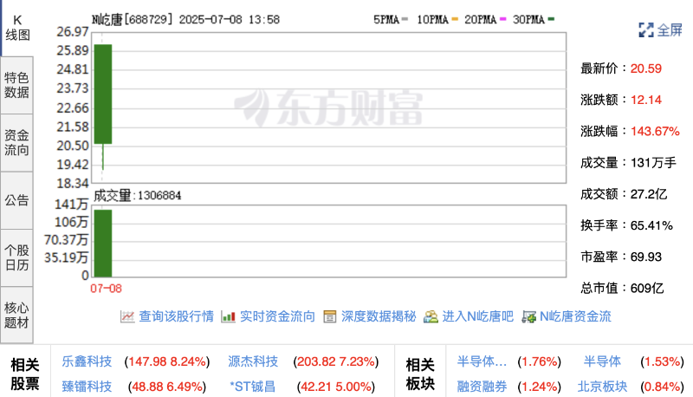This screenshot has height=397, width=693.
Task: Click the 相关股票 heading
Action: pyautogui.click(x=25, y=374)
